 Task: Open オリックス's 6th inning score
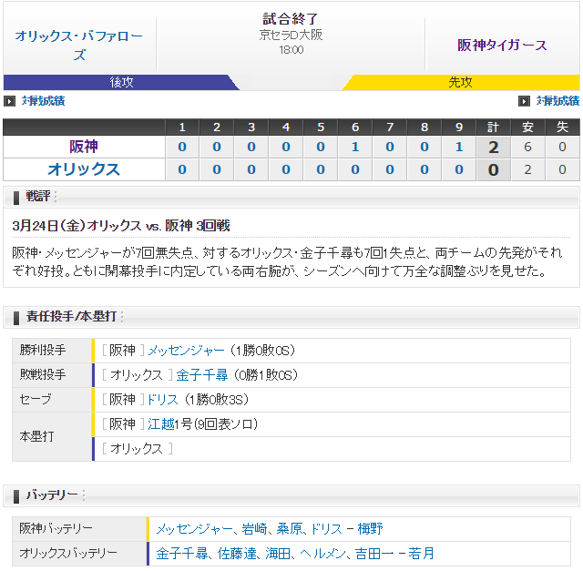355,169
